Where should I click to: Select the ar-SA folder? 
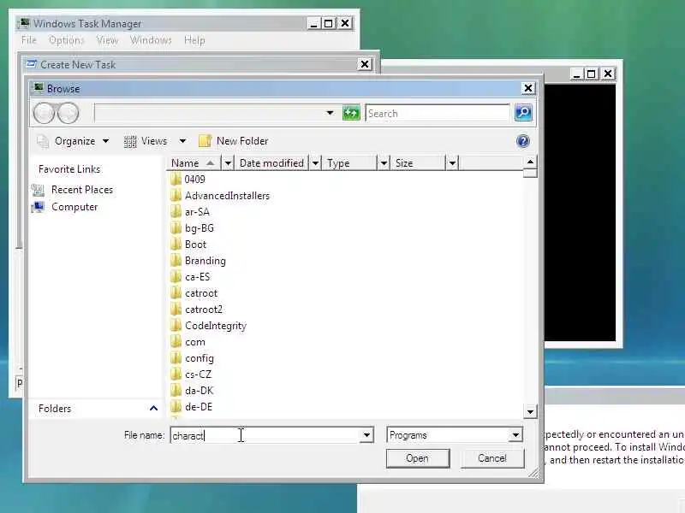point(190,212)
